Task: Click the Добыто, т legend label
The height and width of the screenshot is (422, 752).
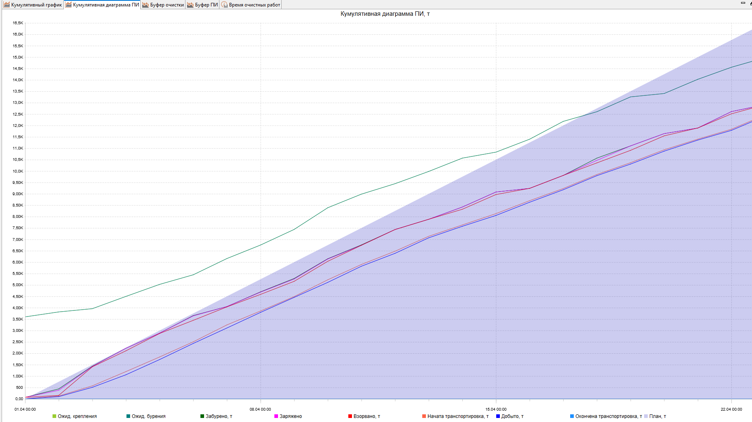Action: pyautogui.click(x=512, y=416)
